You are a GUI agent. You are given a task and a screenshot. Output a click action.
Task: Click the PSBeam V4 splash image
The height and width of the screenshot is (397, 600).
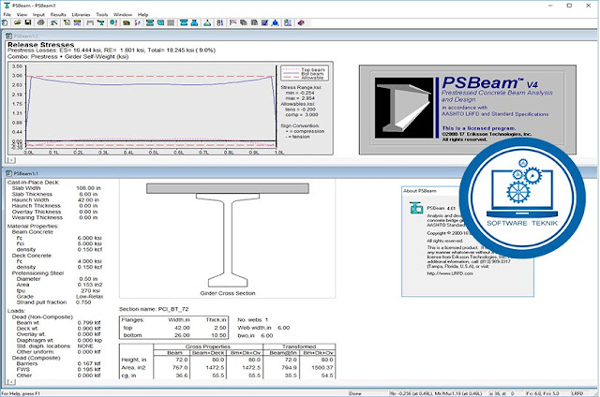(468, 110)
